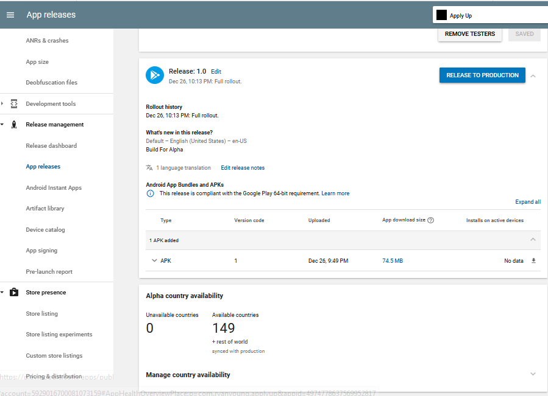The image size is (548, 396).
Task: Open the App download size help icon
Action: (x=431, y=220)
